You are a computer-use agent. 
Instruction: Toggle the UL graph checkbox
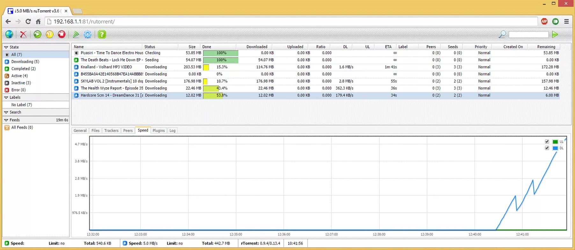(x=547, y=142)
